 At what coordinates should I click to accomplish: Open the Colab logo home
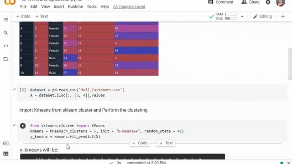point(10,2)
